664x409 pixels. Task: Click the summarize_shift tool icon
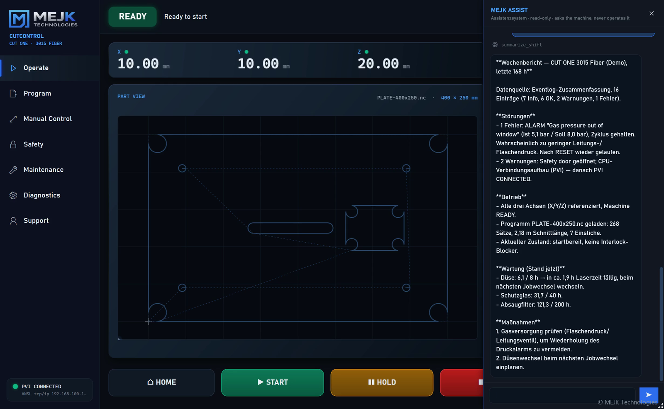pyautogui.click(x=495, y=45)
